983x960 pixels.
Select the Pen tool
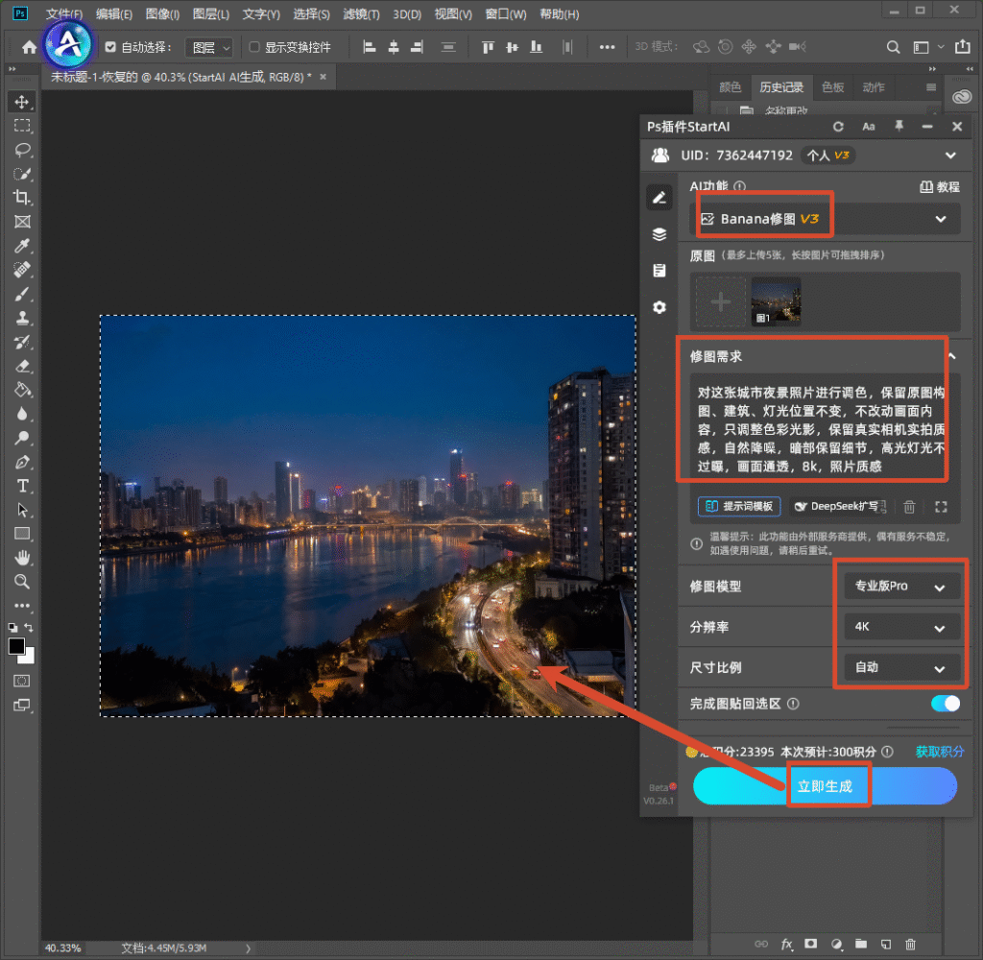22,462
